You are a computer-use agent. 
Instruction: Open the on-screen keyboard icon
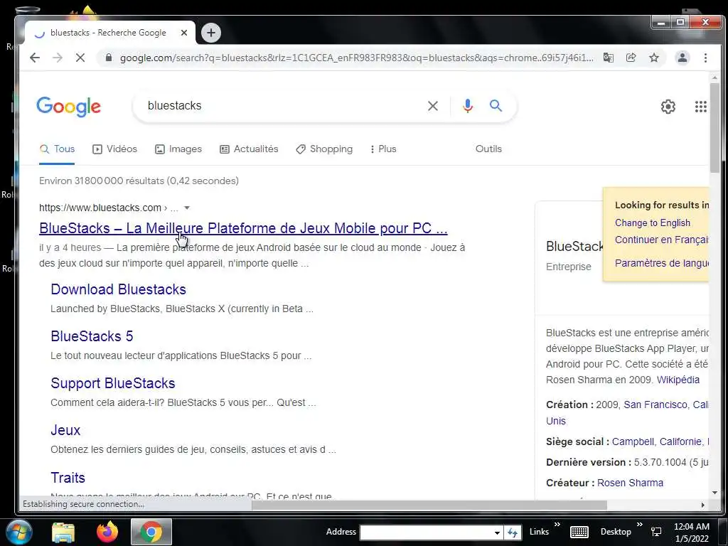[x=579, y=532]
